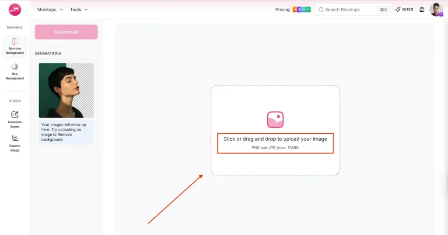The image size is (448, 235).
Task: Click the 'Click or drag and drop' upload text
Action: pos(275,139)
